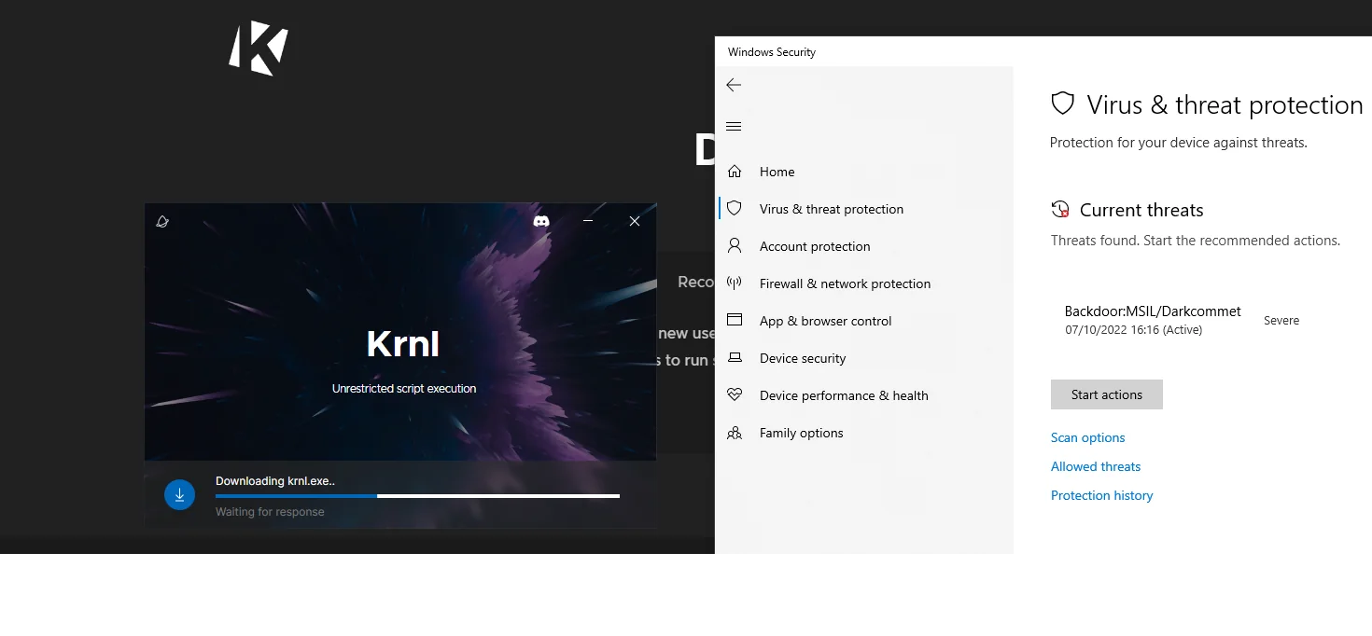The image size is (1372, 636).
Task: Click the Virus & threat protection shield icon in sidebar
Action: click(735, 209)
